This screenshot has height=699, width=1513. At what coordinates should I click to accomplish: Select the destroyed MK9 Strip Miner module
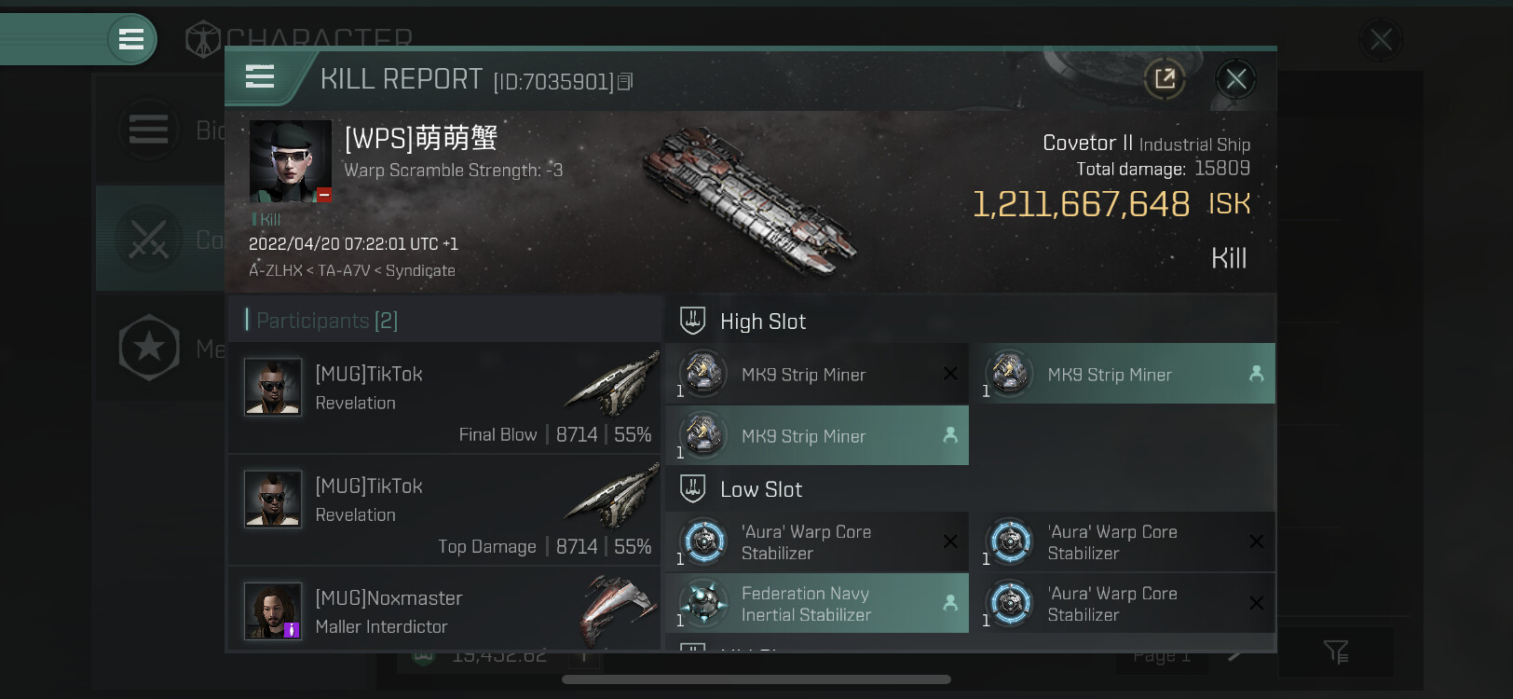[817, 374]
